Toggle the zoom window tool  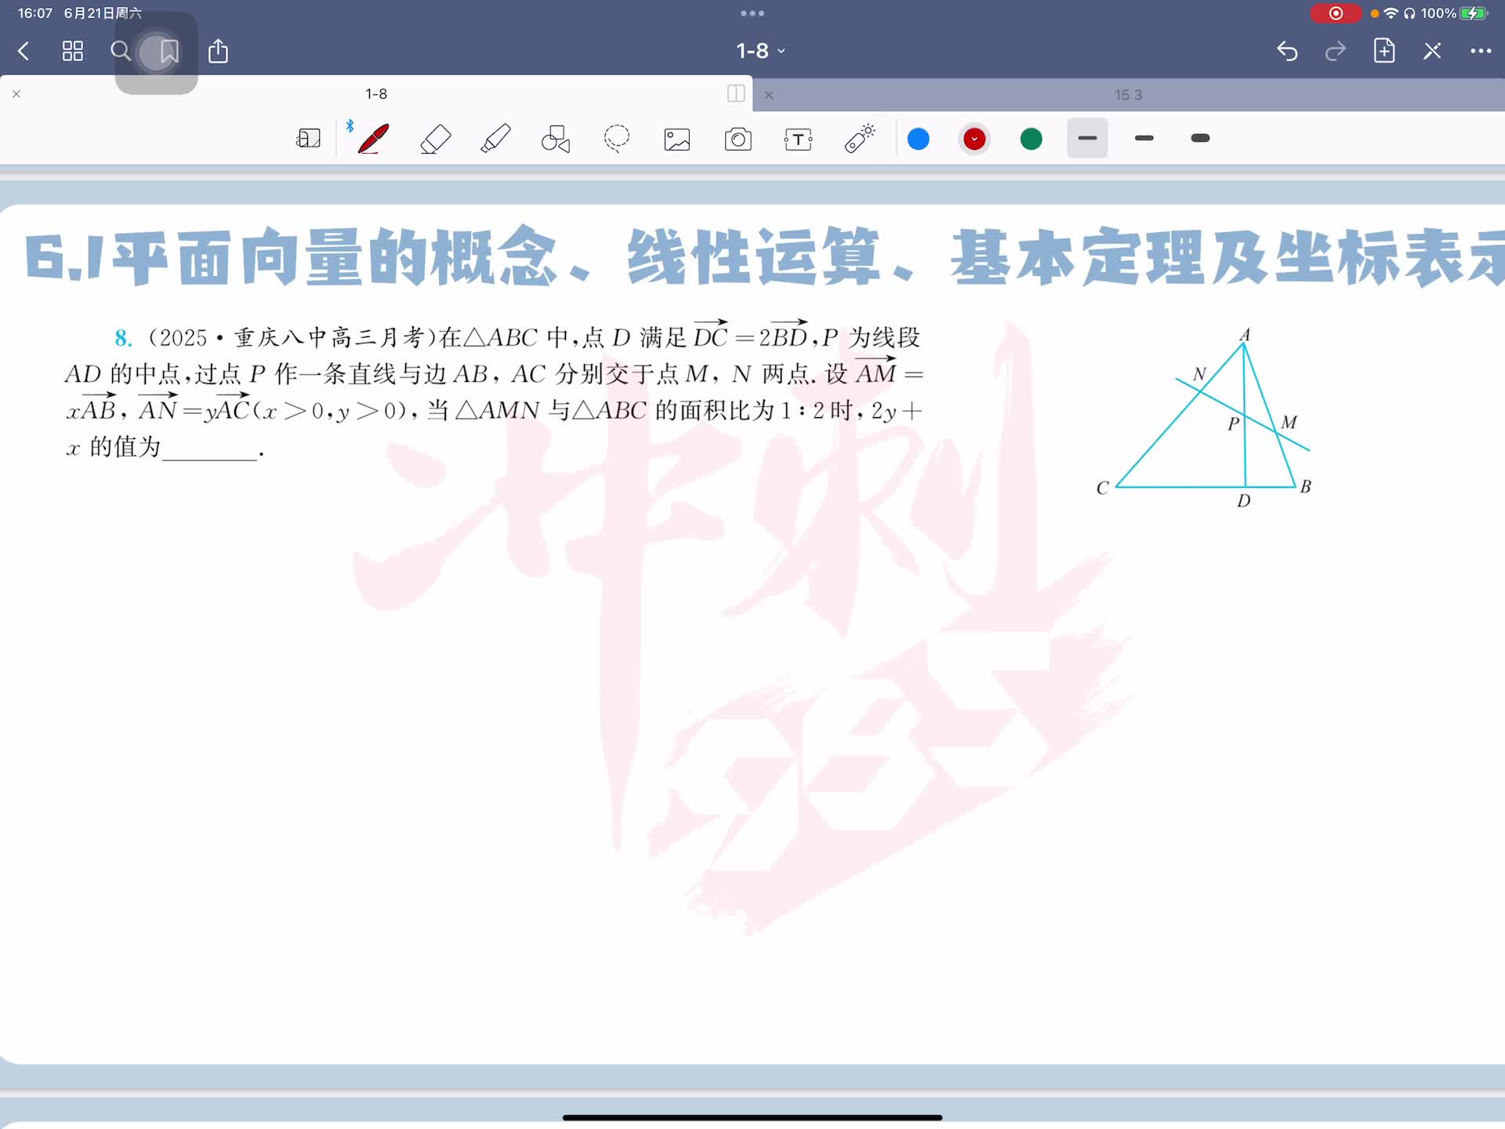308,139
